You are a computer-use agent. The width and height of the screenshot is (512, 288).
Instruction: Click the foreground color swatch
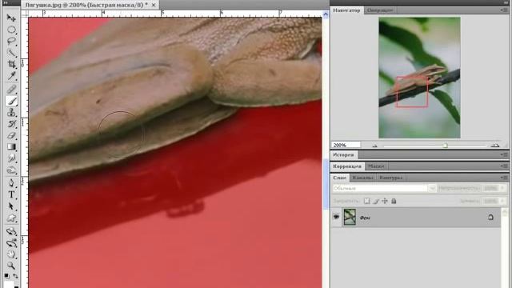click(9, 285)
